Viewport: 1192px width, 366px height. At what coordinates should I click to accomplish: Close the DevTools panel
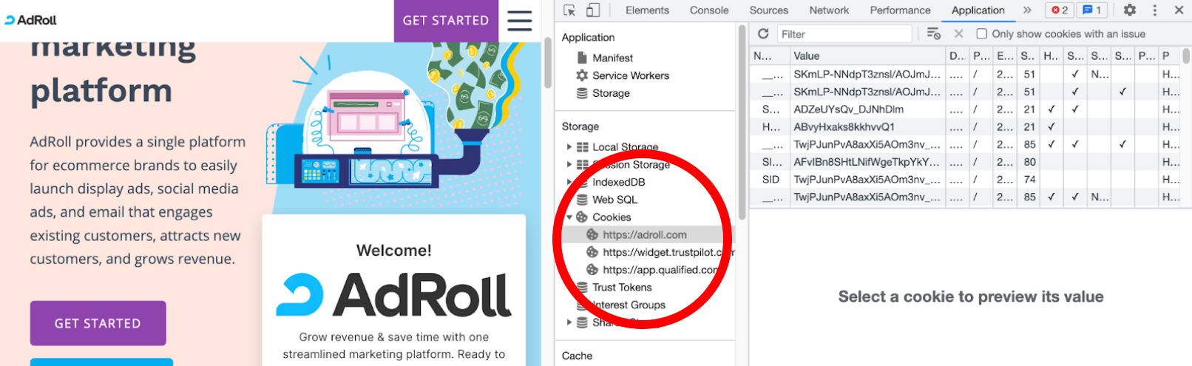coord(1179,10)
